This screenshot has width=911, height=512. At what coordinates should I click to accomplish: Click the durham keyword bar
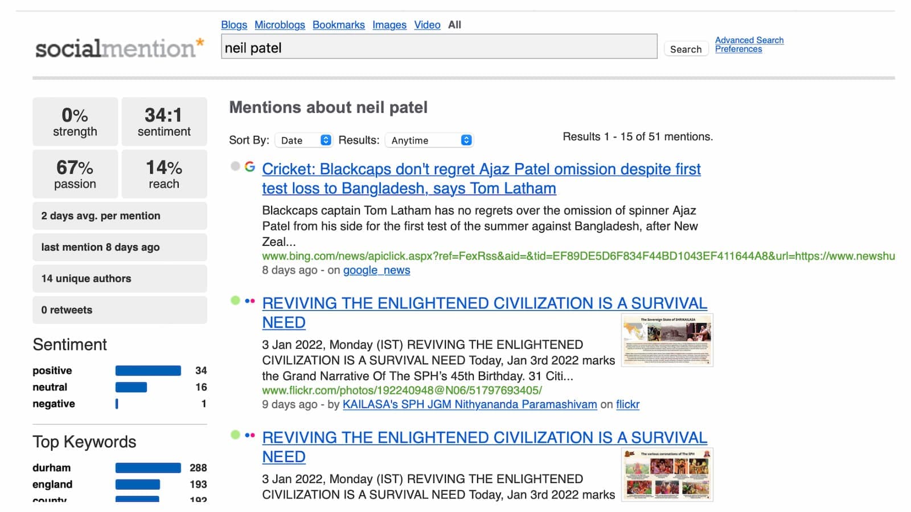point(148,468)
